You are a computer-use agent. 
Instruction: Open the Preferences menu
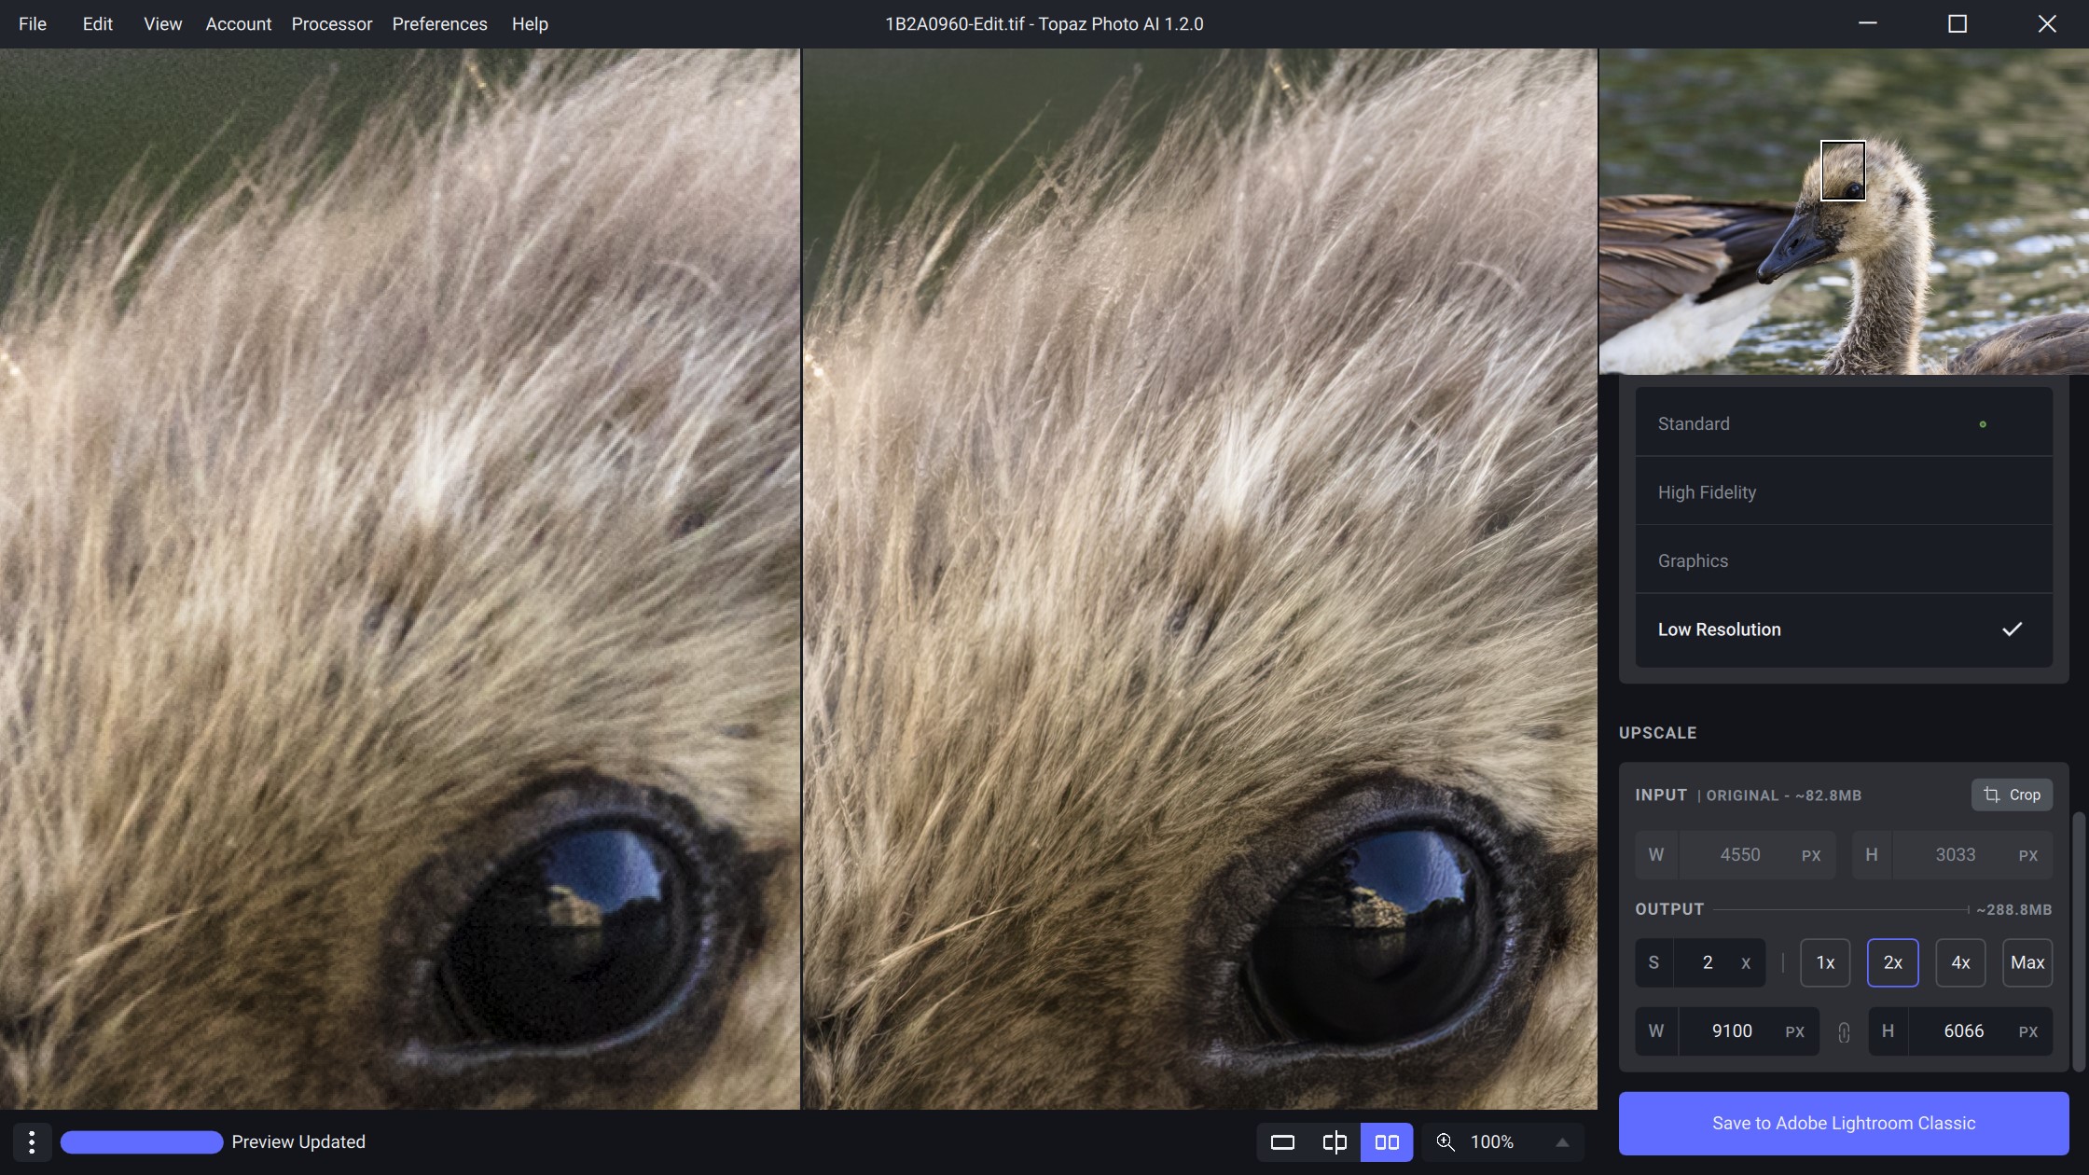click(x=439, y=23)
